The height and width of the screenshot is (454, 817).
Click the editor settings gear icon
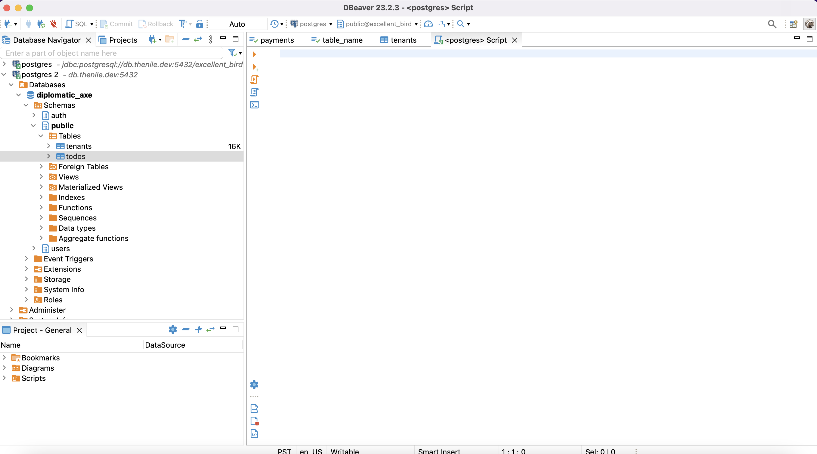coord(254,385)
